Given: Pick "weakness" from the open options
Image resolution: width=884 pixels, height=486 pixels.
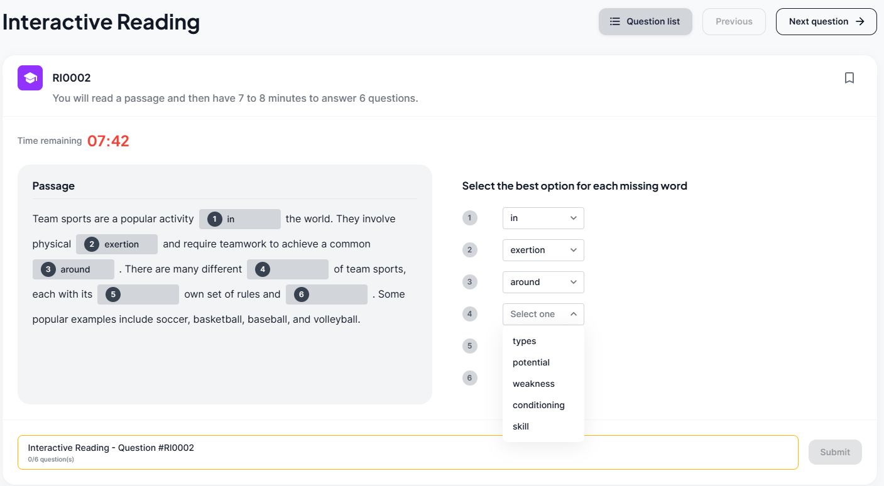Looking at the screenshot, I should tap(533, 384).
